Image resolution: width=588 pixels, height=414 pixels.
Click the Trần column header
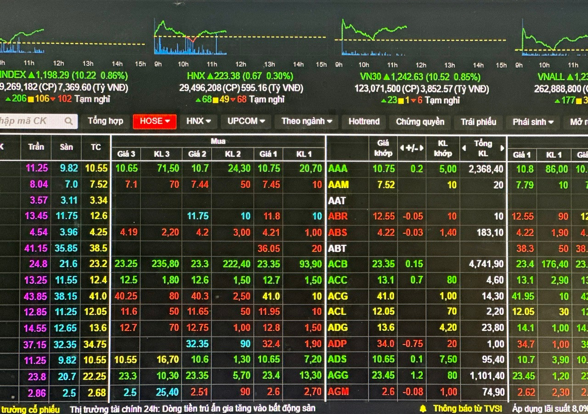point(36,147)
